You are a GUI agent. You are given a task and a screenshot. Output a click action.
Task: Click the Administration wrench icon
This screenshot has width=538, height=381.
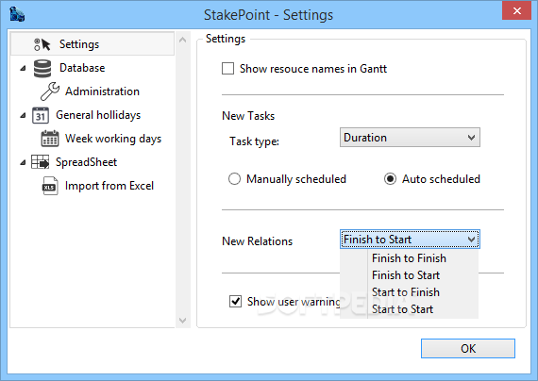pyautogui.click(x=50, y=91)
